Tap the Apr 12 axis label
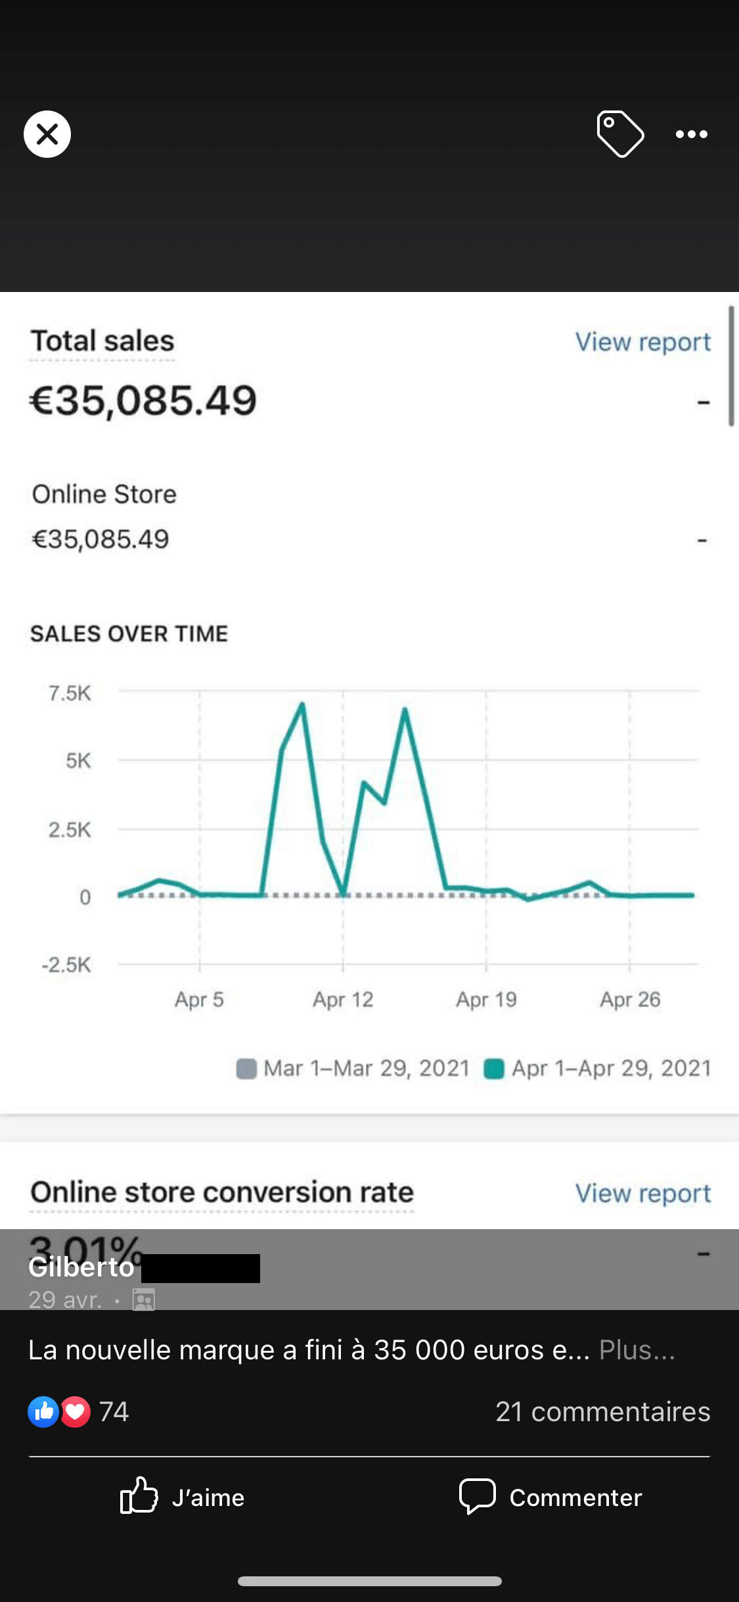 tap(343, 1000)
